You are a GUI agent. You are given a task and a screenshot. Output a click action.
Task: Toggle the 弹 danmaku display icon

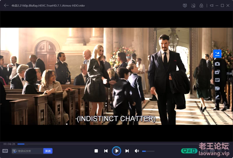[14, 151]
